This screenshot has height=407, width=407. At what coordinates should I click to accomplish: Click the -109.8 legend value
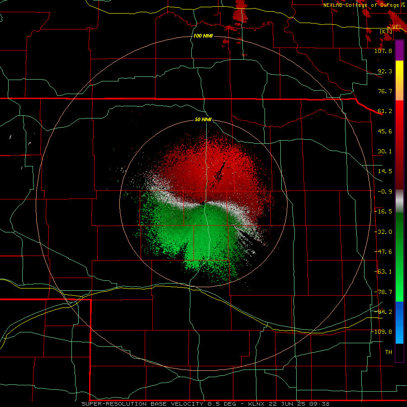pos(382,332)
